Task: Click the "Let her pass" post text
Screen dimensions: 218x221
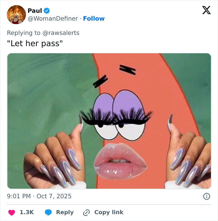Action: click(x=35, y=43)
